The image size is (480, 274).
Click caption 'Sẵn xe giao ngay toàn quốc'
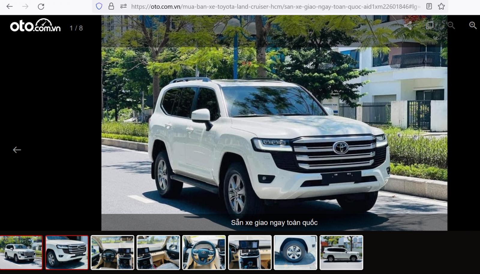pos(274,222)
